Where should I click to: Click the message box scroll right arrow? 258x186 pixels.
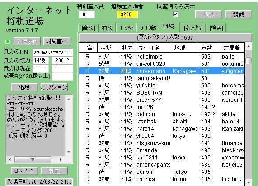pyautogui.click(x=61, y=159)
